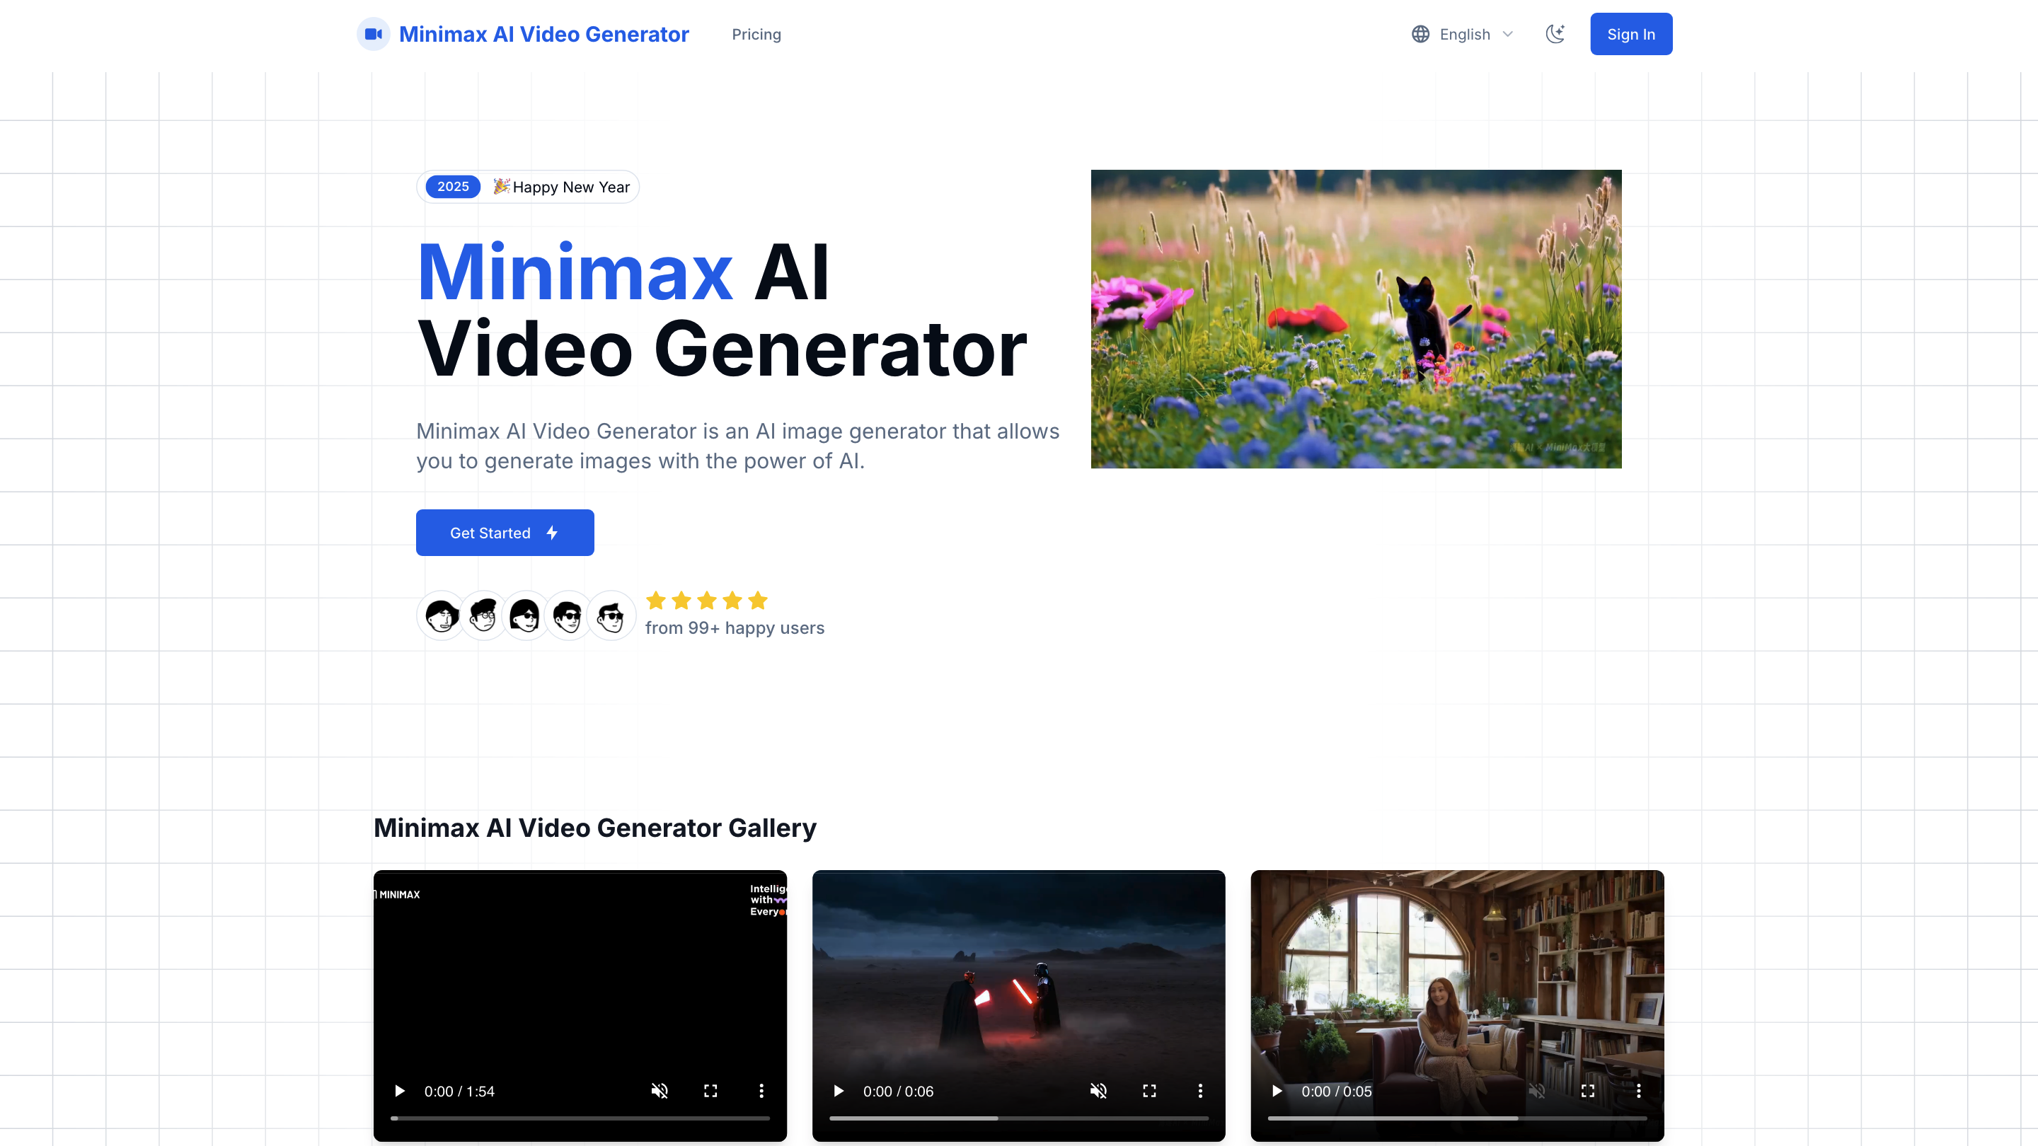Unmute the library room video
This screenshot has width=2038, height=1146.
[1538, 1091]
